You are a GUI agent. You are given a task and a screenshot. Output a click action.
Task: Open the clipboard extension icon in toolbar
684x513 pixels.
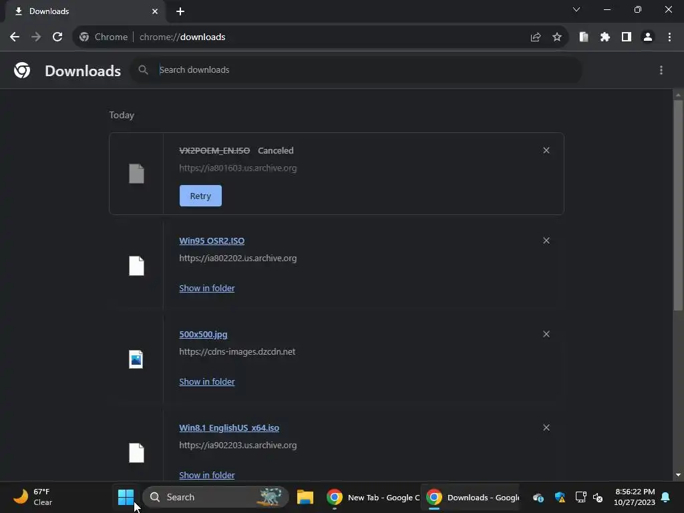584,37
